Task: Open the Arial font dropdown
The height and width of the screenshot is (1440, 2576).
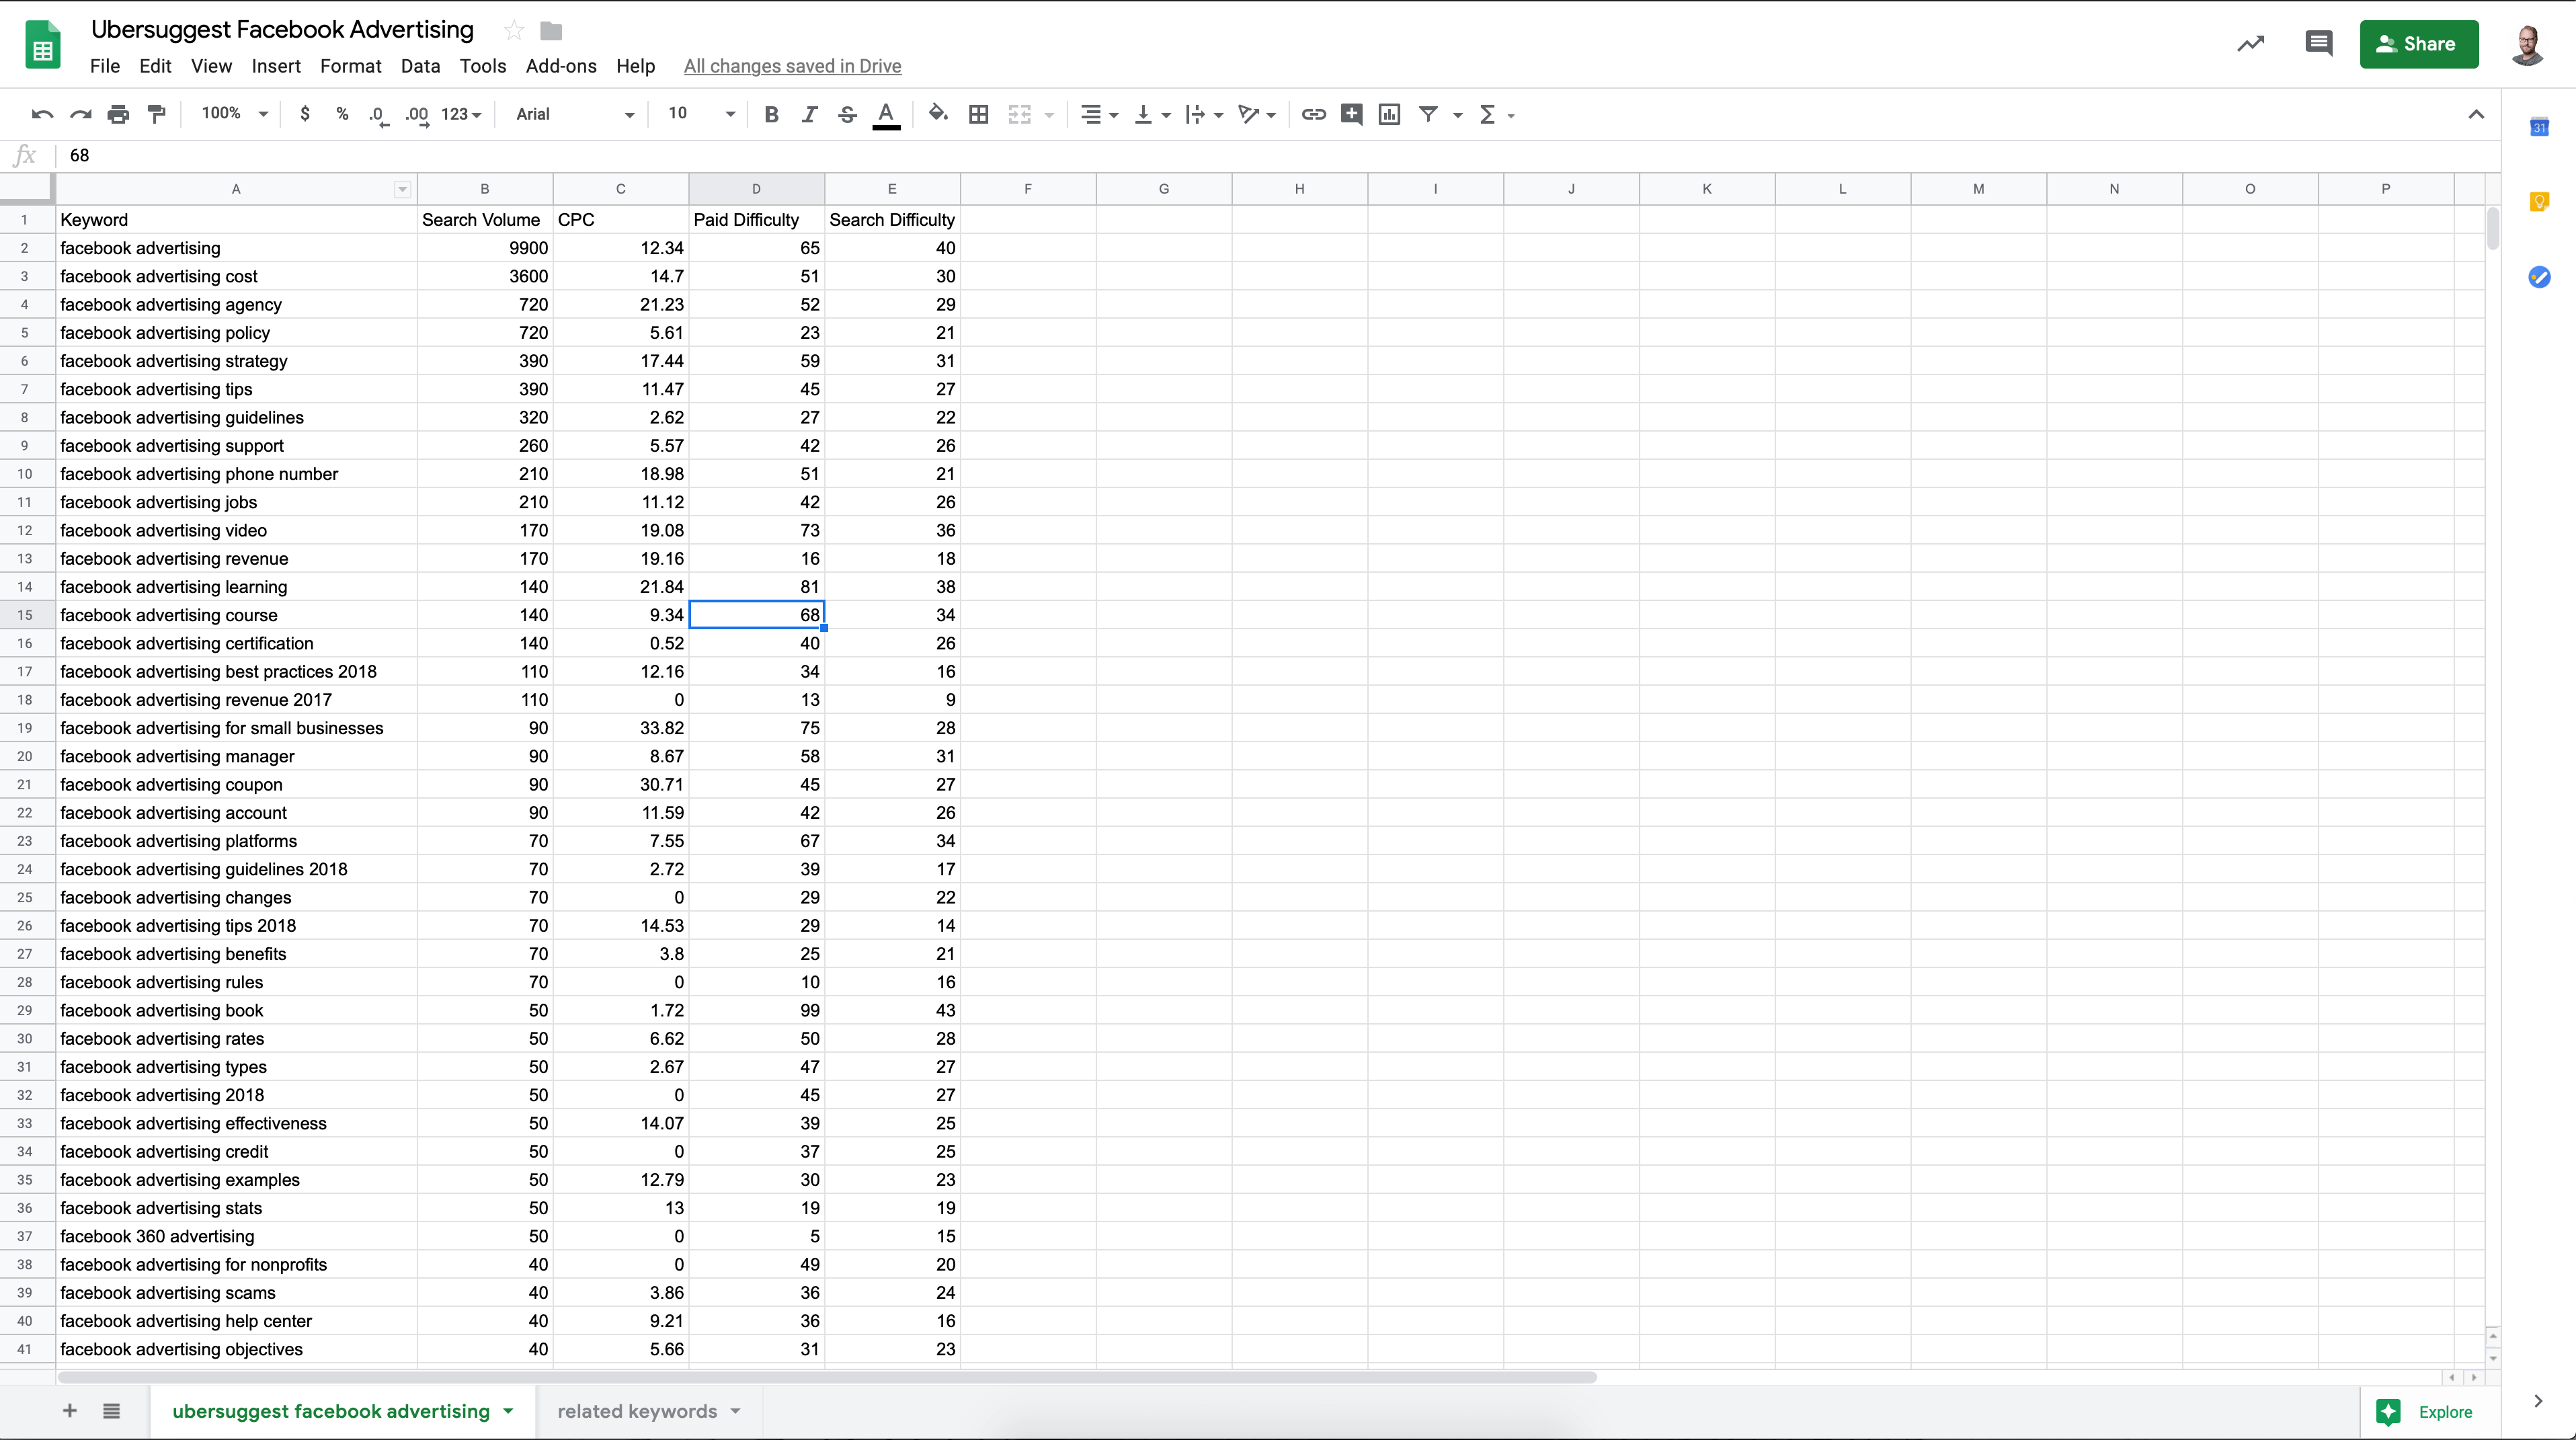Action: point(574,115)
